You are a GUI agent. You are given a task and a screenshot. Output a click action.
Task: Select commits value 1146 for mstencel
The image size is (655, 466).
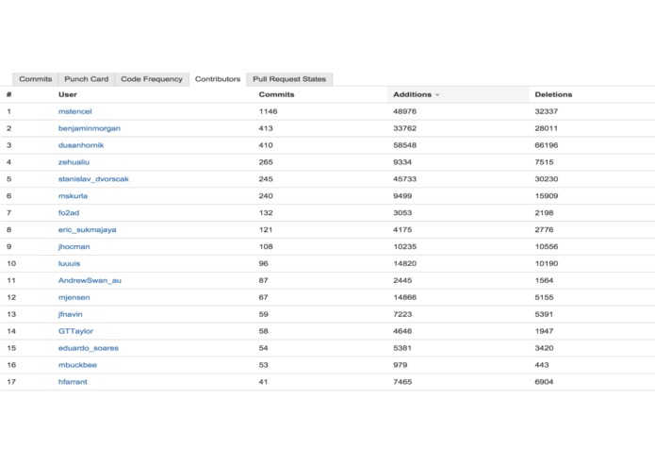pyautogui.click(x=269, y=111)
